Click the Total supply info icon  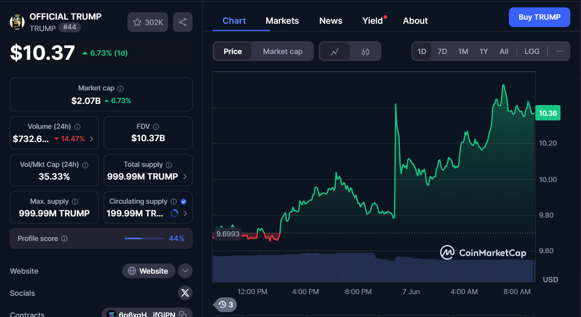(x=169, y=165)
